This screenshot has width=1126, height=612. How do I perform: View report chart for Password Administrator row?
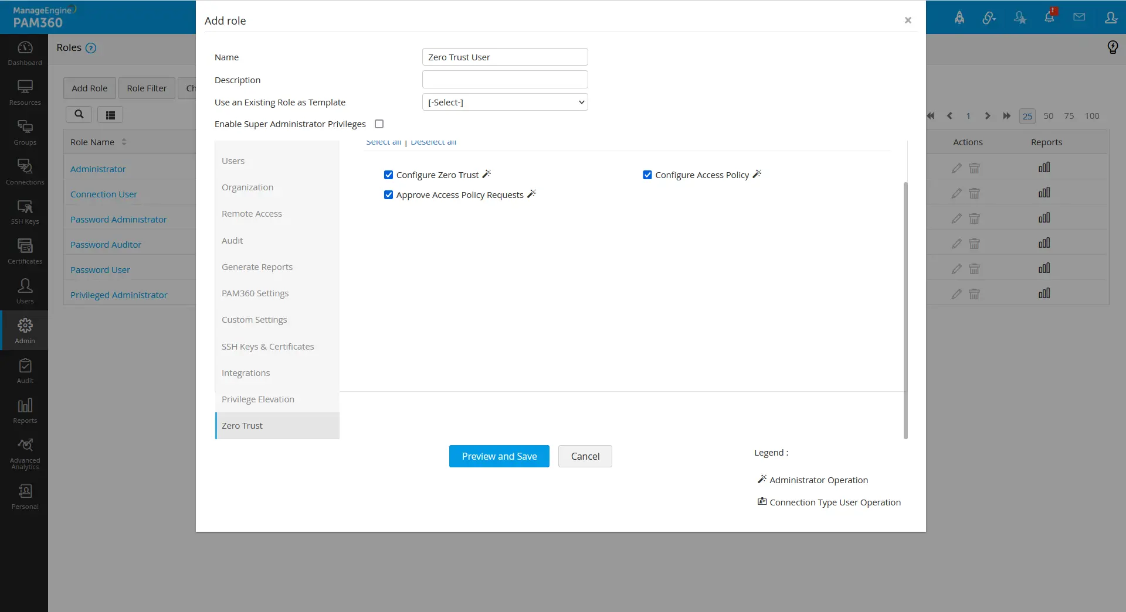pos(1044,218)
